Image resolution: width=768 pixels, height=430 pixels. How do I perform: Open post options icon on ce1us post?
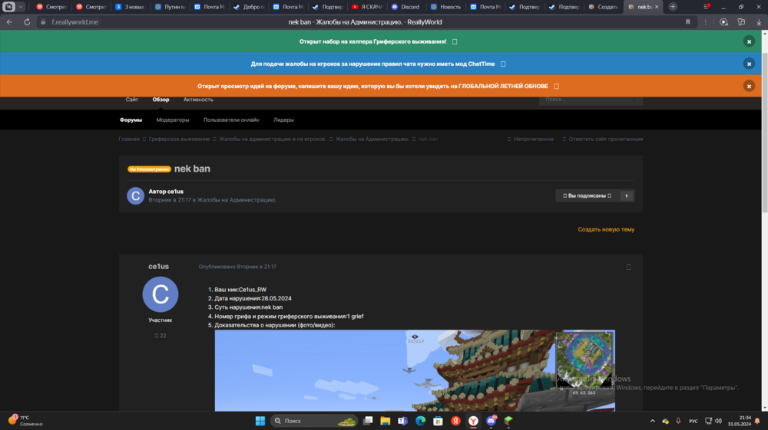click(628, 267)
